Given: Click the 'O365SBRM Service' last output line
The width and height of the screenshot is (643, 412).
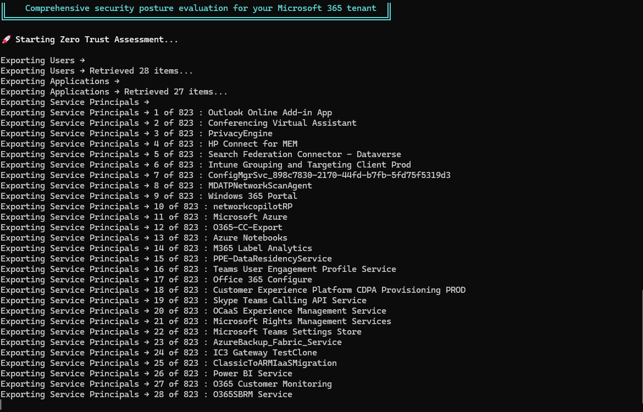Looking at the screenshot, I should pyautogui.click(x=252, y=394).
